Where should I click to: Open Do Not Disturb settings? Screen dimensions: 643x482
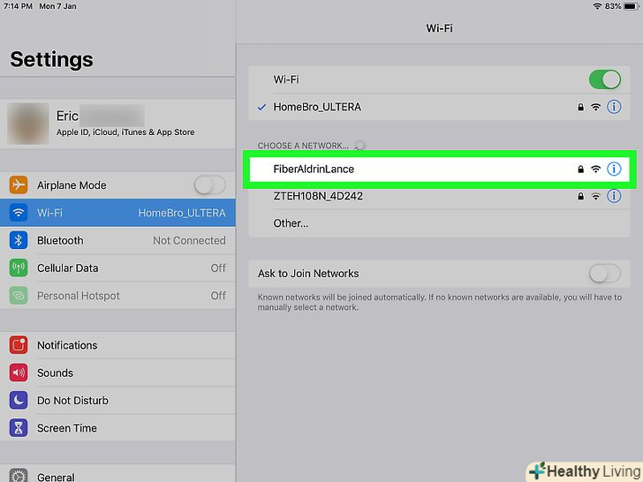tap(117, 400)
